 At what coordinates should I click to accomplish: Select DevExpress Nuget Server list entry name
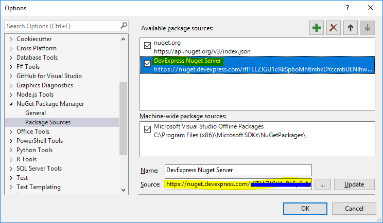(x=187, y=61)
